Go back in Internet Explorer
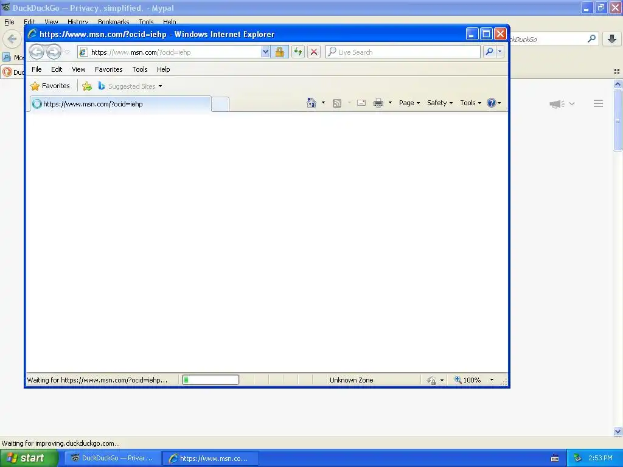The height and width of the screenshot is (467, 623). pyautogui.click(x=37, y=52)
